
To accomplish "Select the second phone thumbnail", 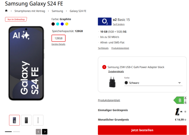I will 26,120.
